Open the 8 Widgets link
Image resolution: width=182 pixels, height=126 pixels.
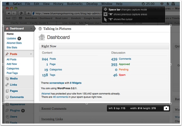(x=76, y=83)
